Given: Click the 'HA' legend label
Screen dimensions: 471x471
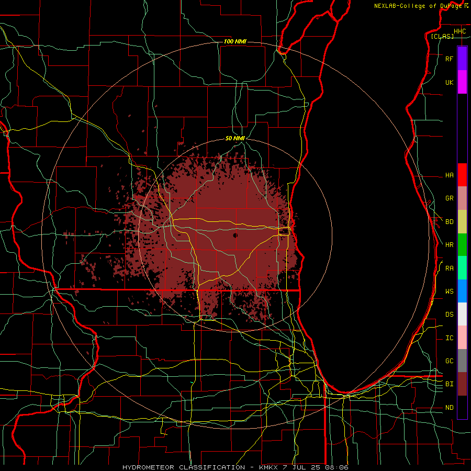Looking at the screenshot, I should [449, 175].
